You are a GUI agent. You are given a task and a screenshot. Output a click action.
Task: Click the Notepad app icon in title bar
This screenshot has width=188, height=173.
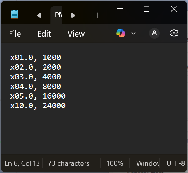[x=15, y=15]
